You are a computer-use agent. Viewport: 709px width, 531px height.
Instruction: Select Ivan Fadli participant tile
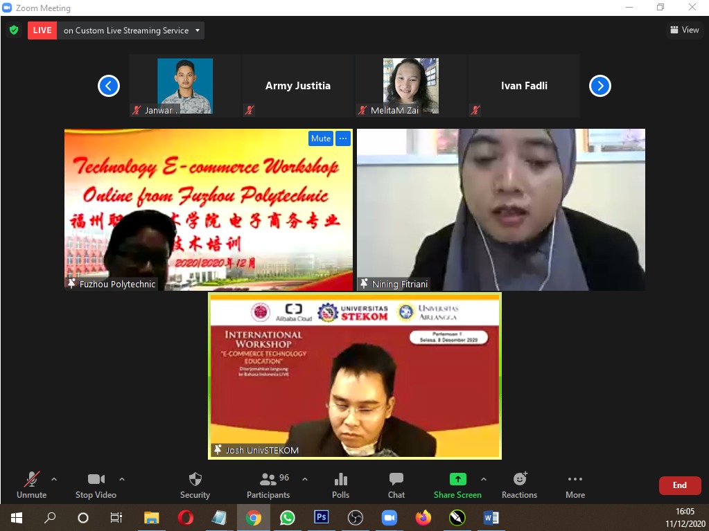(x=524, y=86)
